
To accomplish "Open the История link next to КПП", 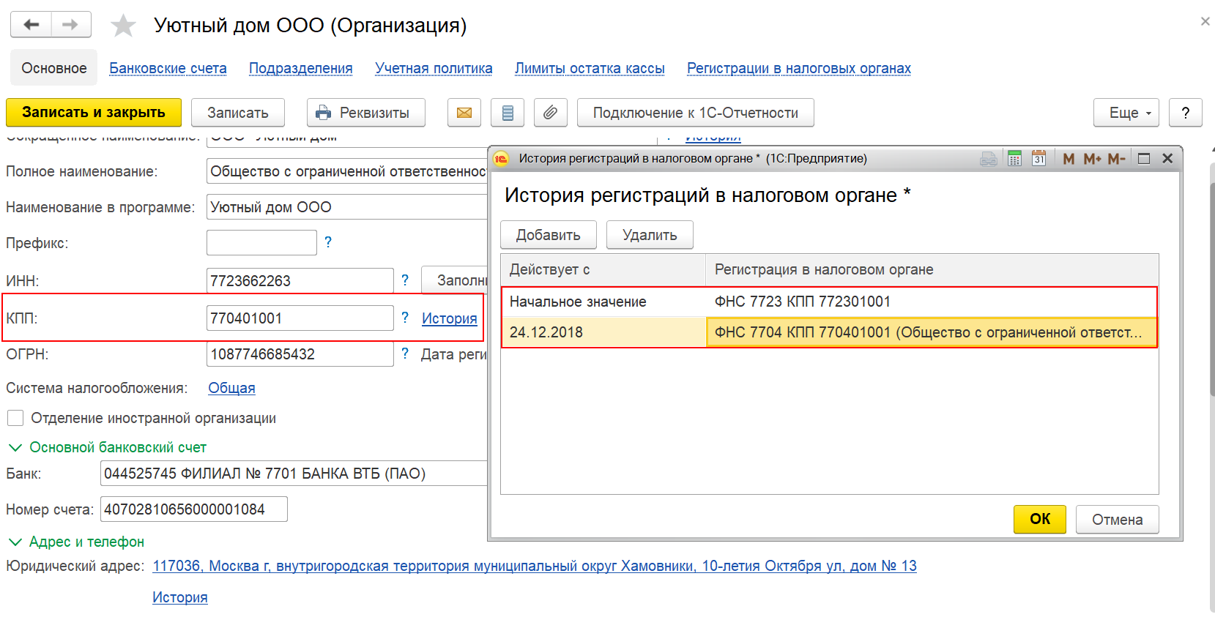I will pyautogui.click(x=449, y=318).
